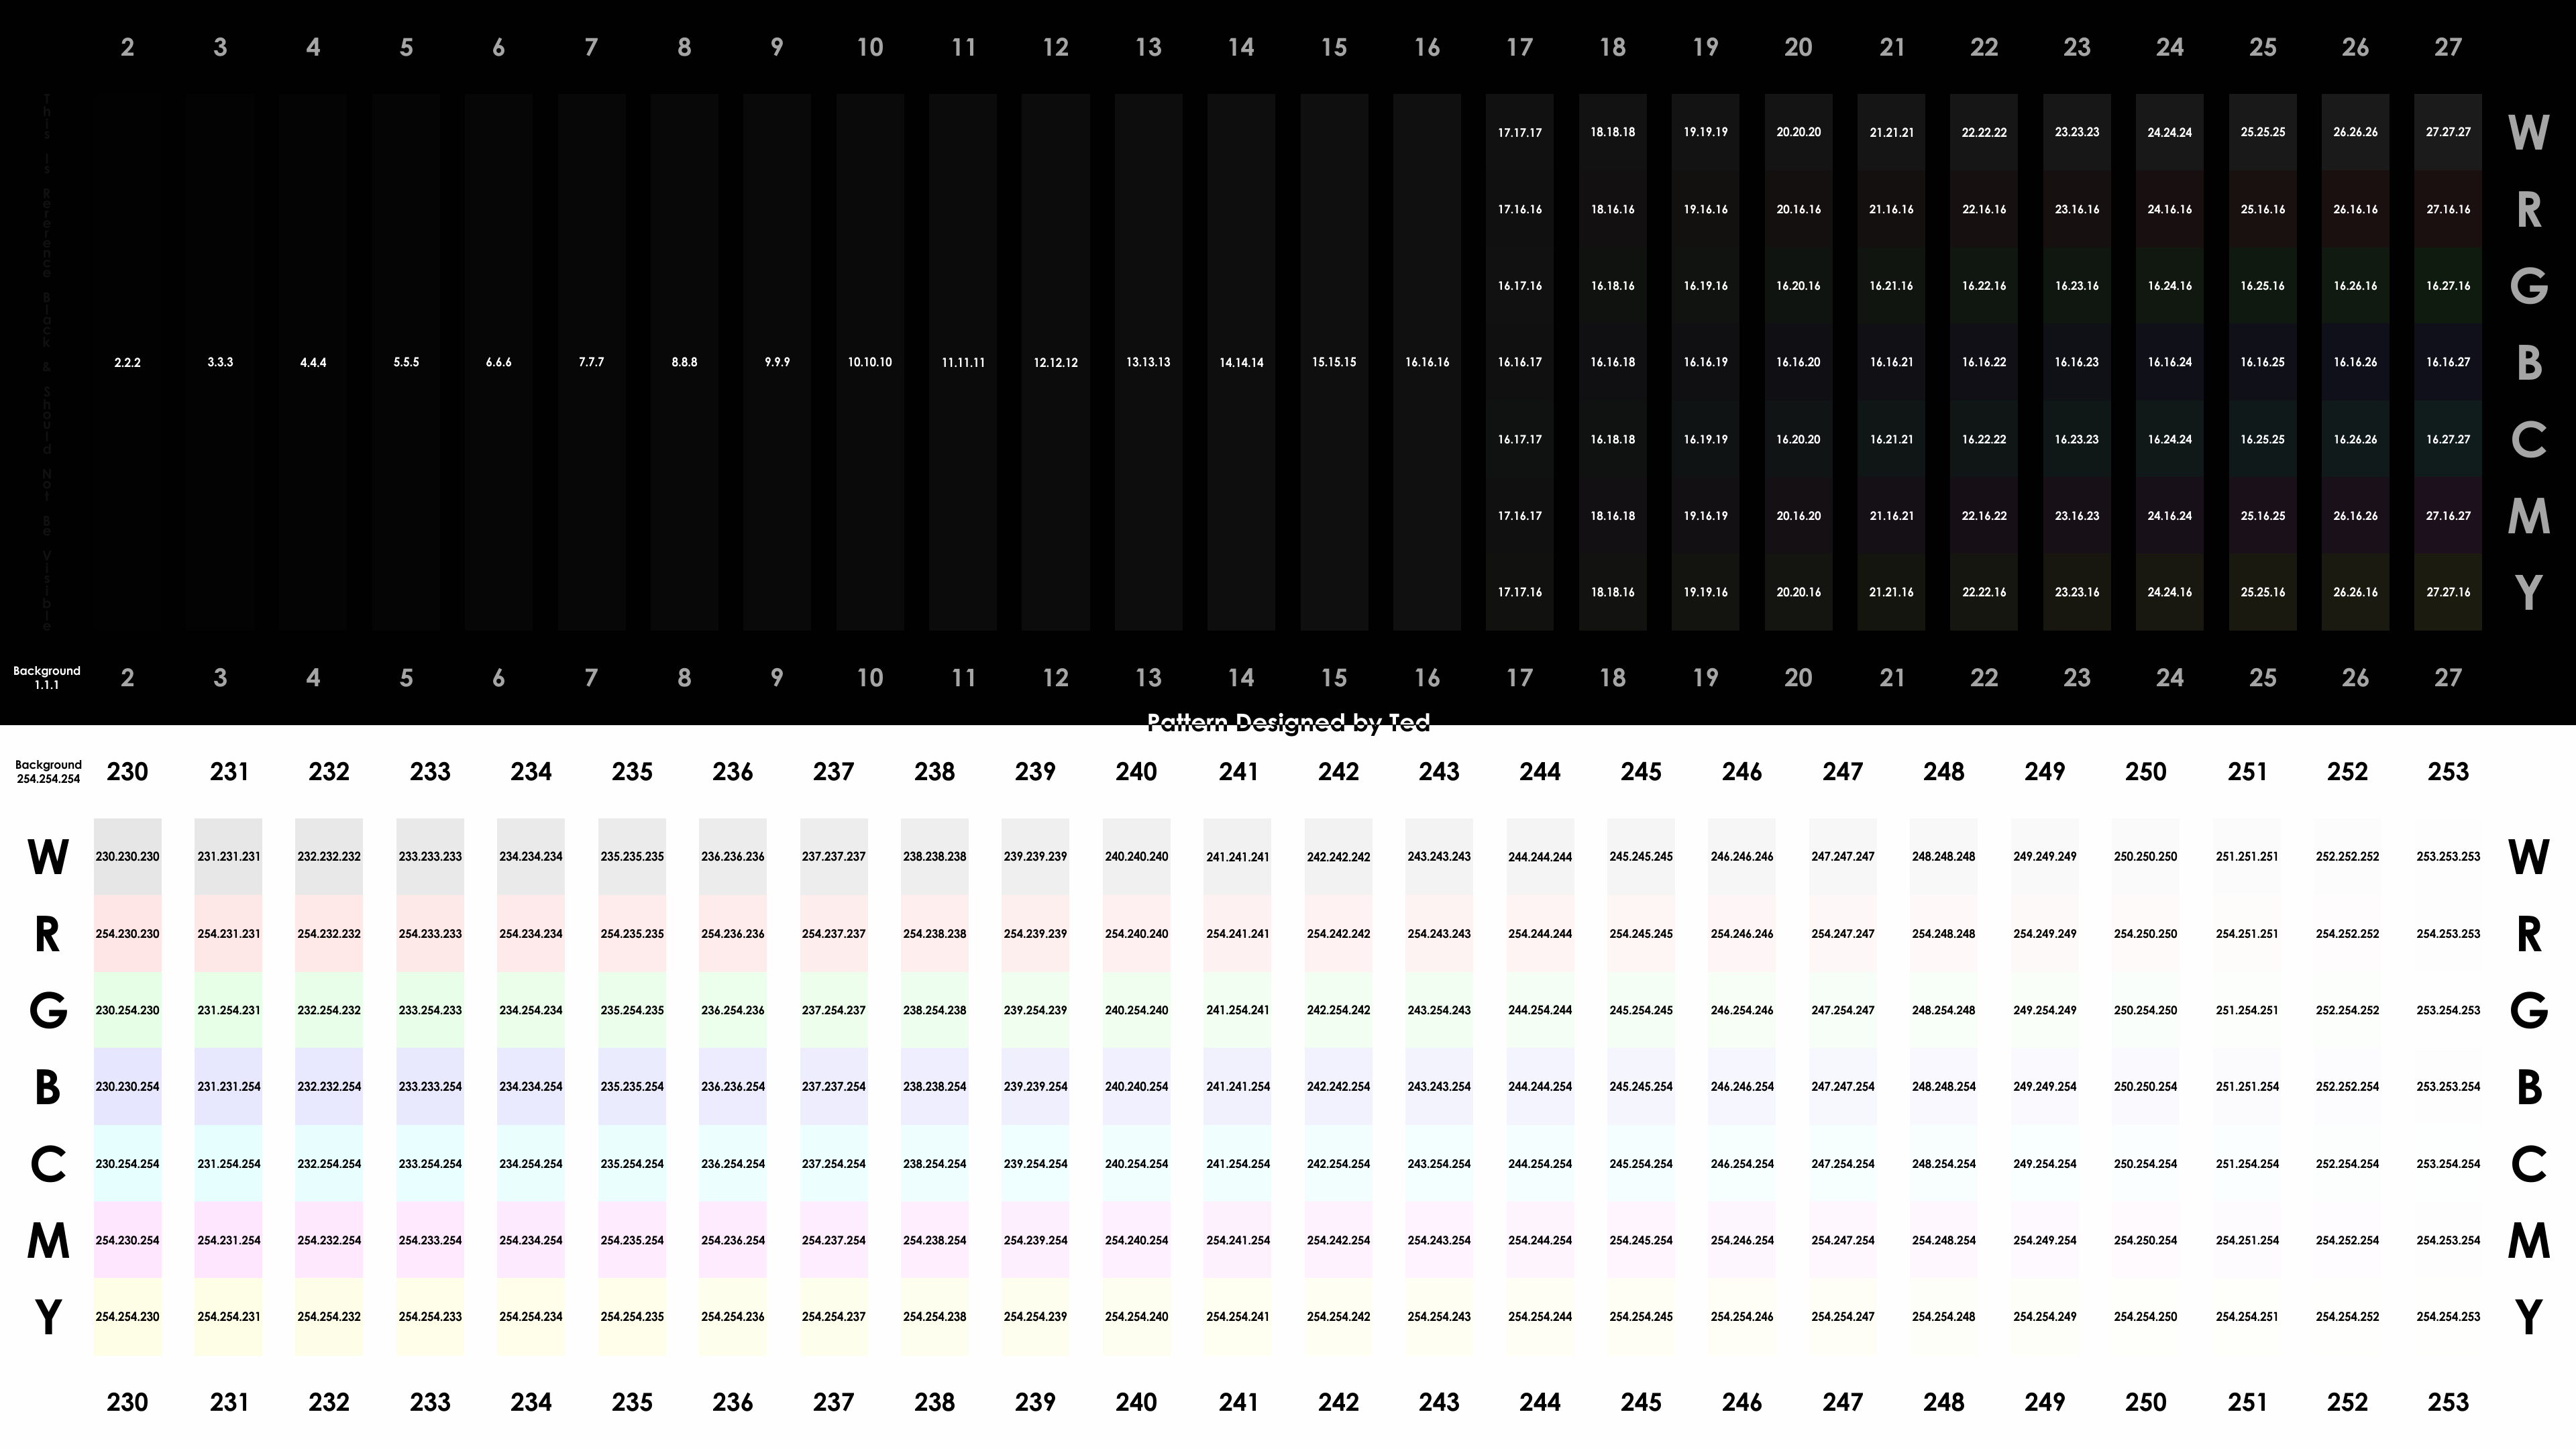Click the 254.237.254 magenta swatch
Screen dimensions: 2576x1449
833,1240
